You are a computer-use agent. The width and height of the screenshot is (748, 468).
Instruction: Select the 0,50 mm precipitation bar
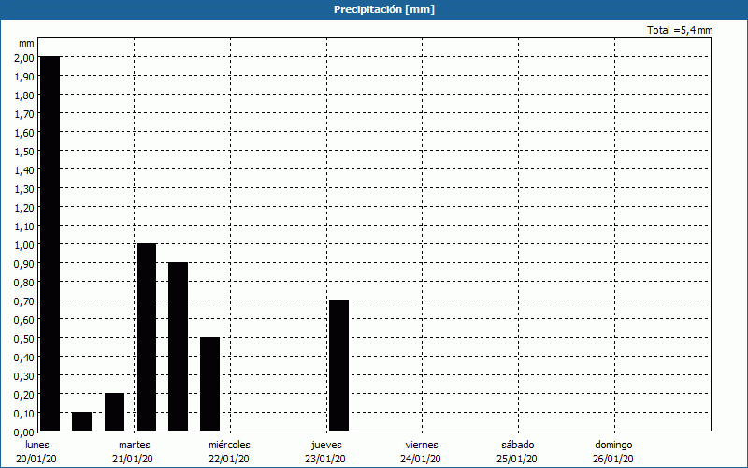tap(209, 384)
